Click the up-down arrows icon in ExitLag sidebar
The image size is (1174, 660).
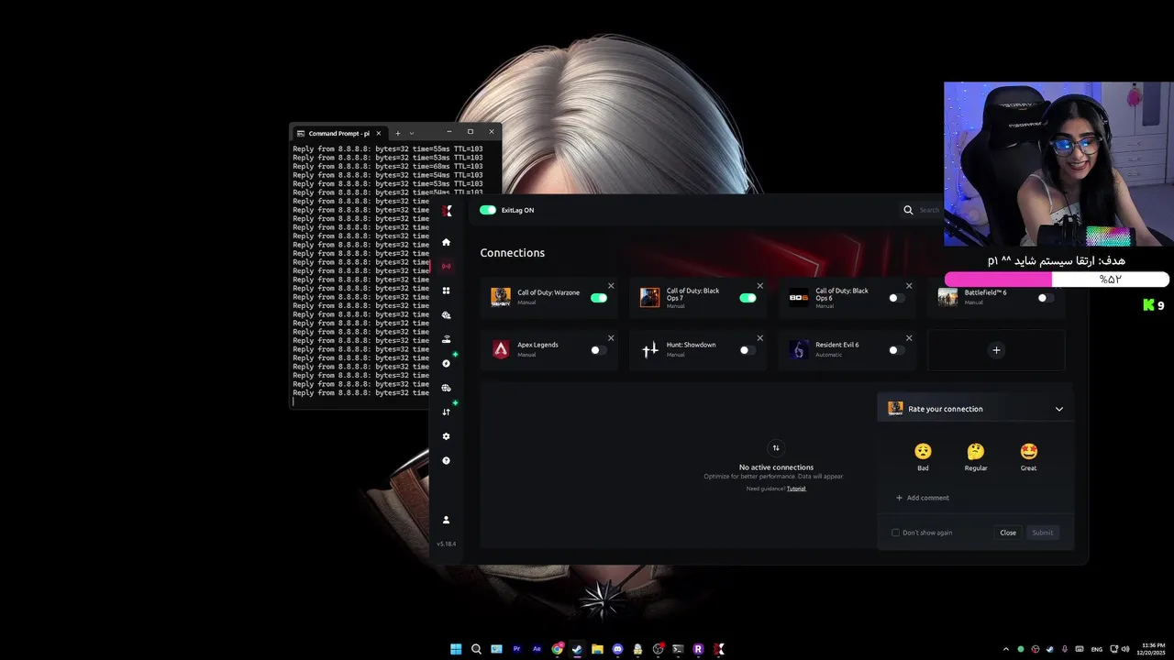point(447,412)
